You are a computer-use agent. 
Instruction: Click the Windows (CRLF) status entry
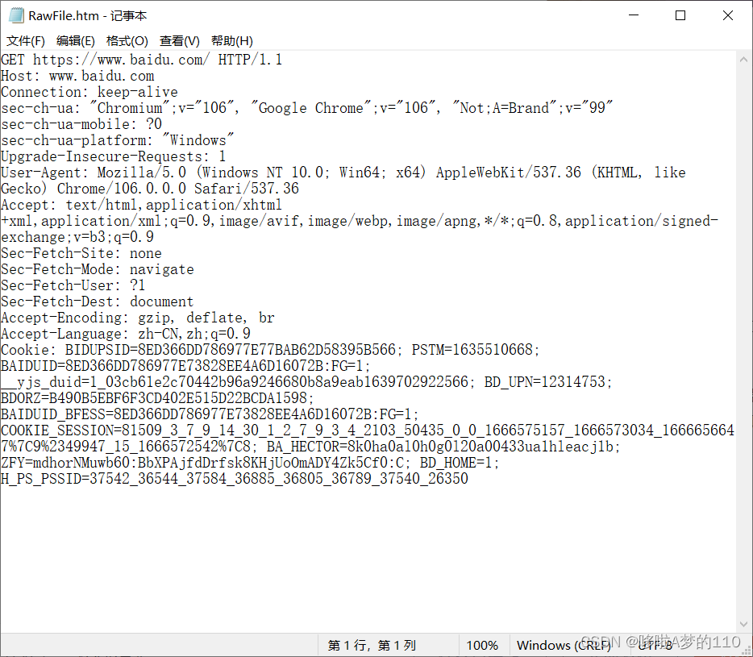(564, 645)
